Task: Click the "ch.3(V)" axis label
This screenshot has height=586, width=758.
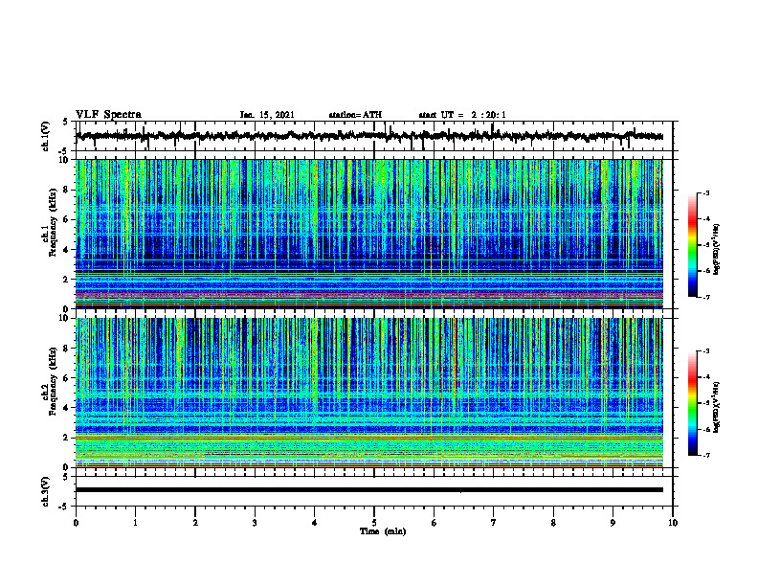Action: tap(46, 491)
